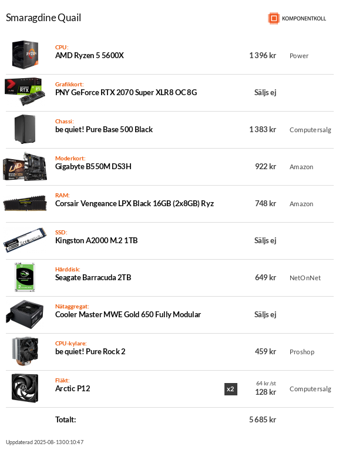Click the PNY RTX 2070 Super graphics card image
339x450 pixels.
coord(25,92)
